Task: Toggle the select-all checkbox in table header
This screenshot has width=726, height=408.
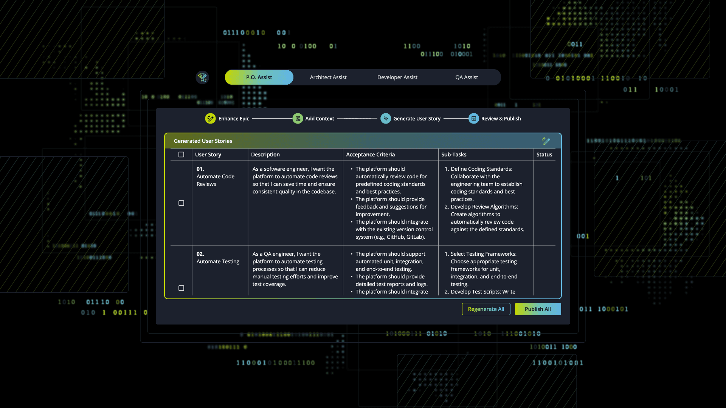Action: [x=181, y=155]
